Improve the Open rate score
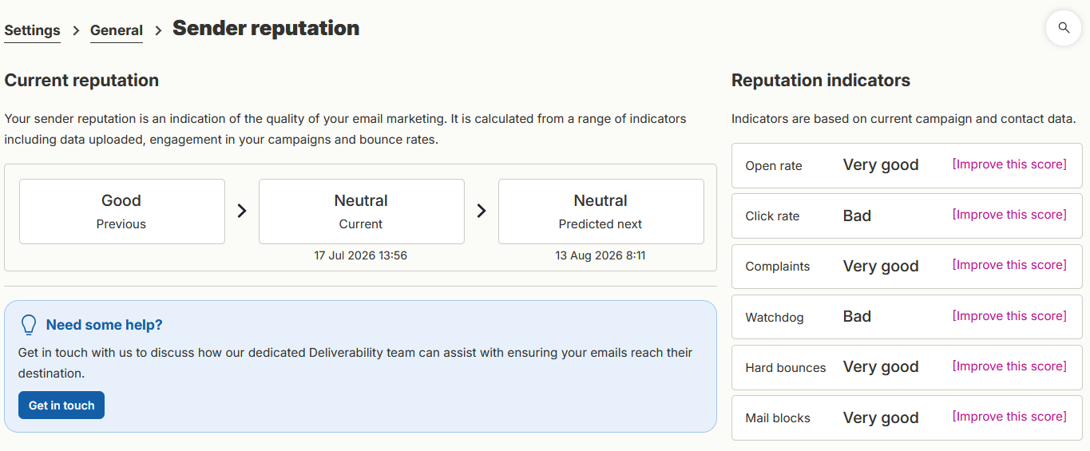This screenshot has width=1090, height=451. tap(1009, 164)
